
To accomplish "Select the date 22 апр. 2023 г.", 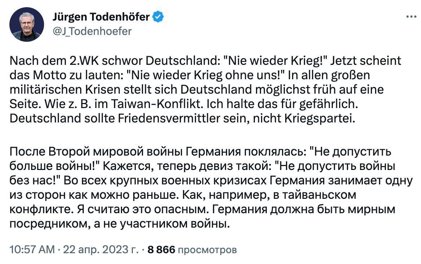I will point(100,250).
